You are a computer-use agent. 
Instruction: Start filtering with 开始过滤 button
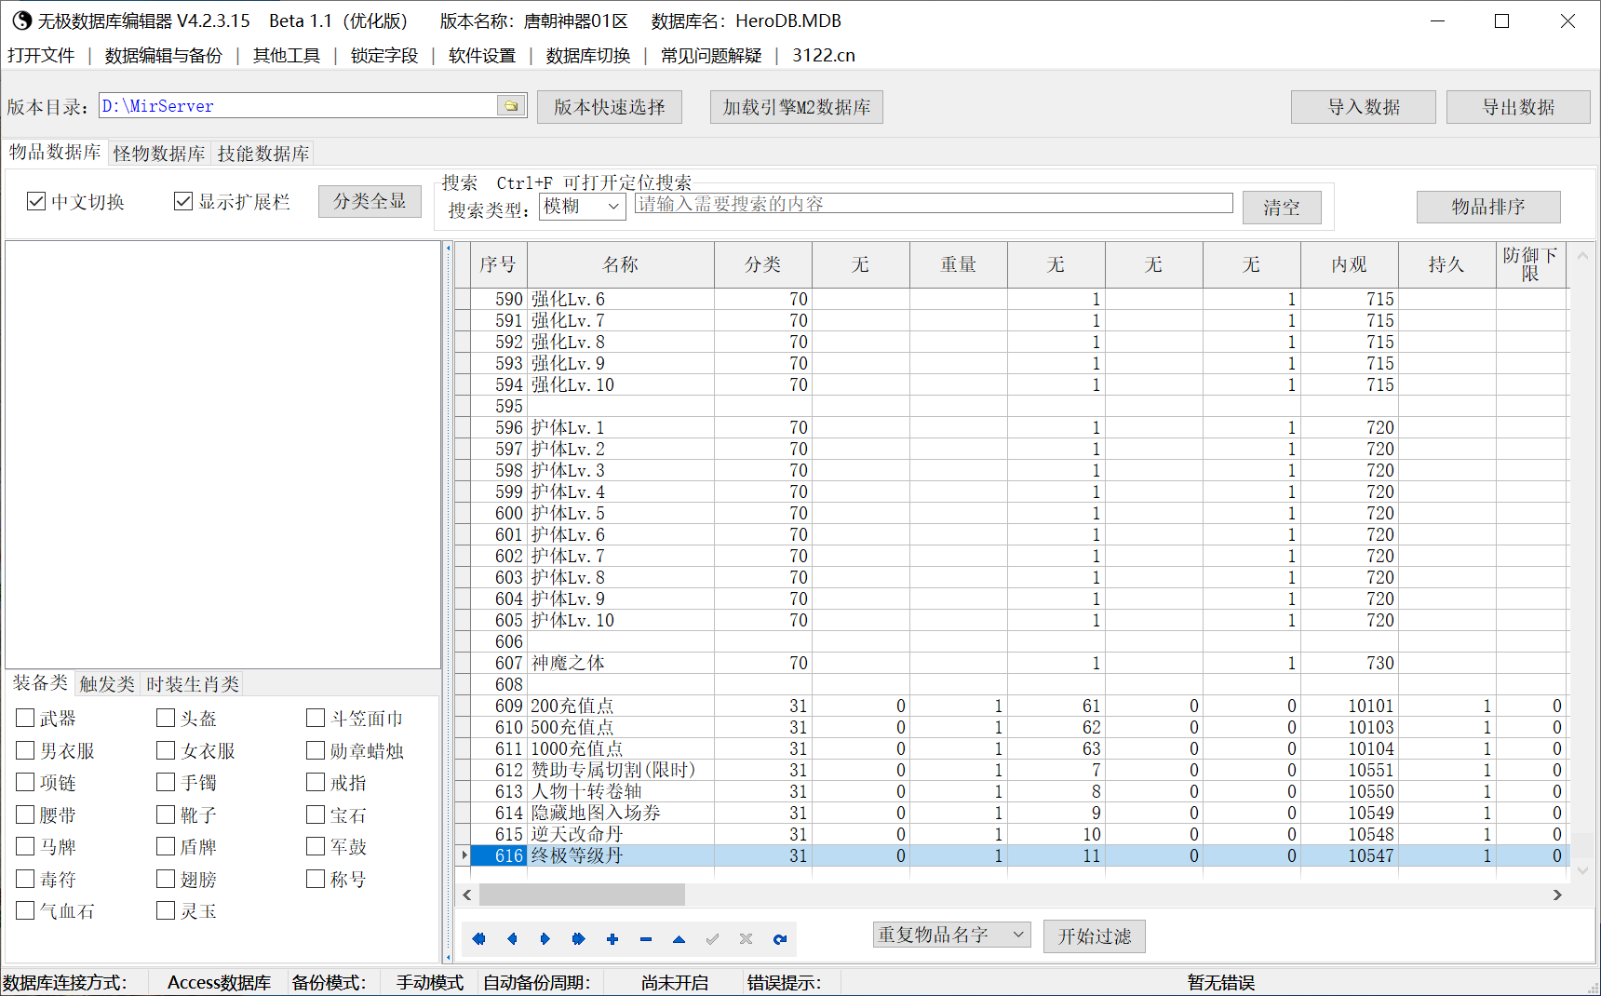(1095, 936)
